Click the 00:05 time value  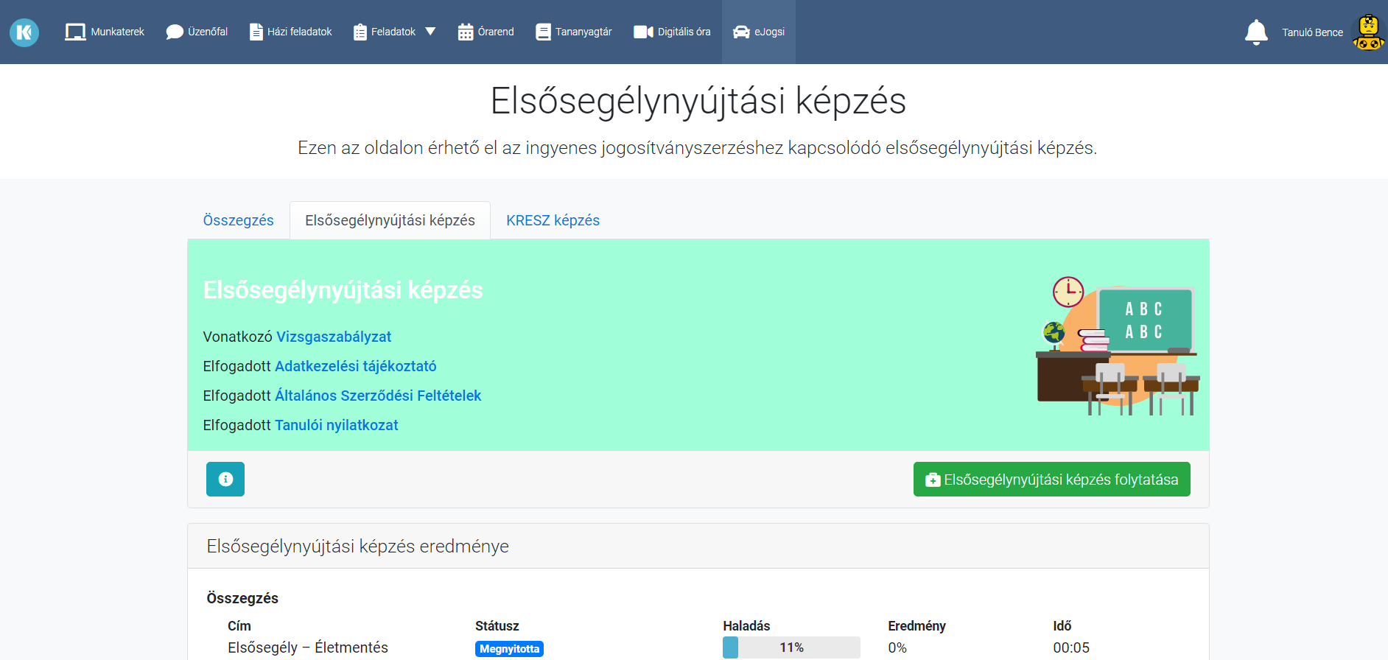[x=1071, y=647]
